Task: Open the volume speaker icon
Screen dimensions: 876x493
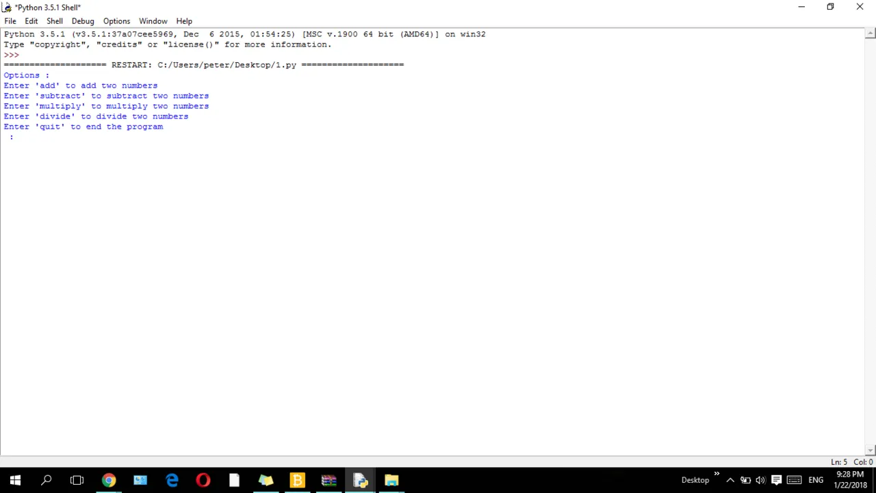Action: point(760,480)
